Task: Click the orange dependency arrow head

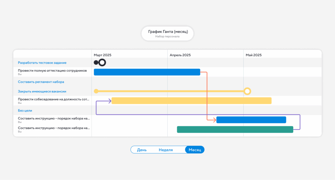Action: 215,120
